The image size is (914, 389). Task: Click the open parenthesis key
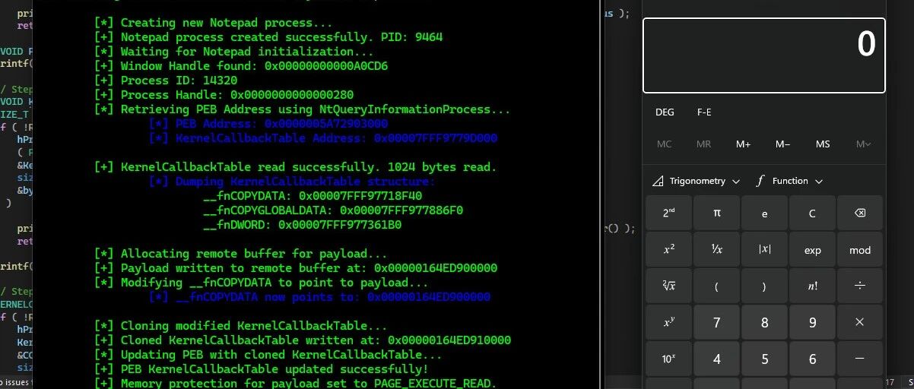click(x=716, y=286)
